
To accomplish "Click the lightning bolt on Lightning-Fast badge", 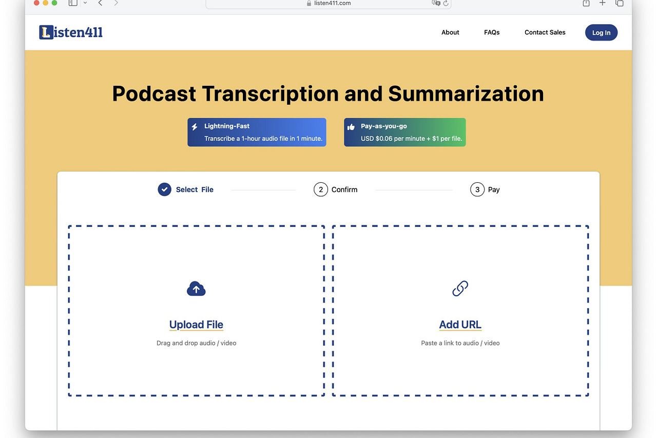I will pos(195,126).
